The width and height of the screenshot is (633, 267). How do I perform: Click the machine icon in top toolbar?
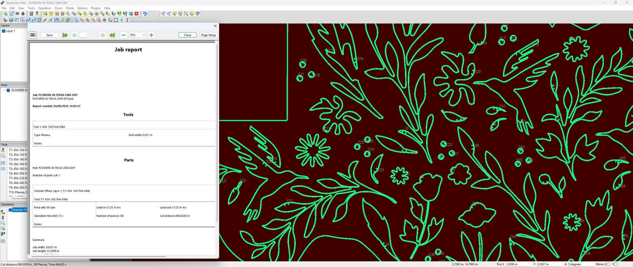(17, 14)
